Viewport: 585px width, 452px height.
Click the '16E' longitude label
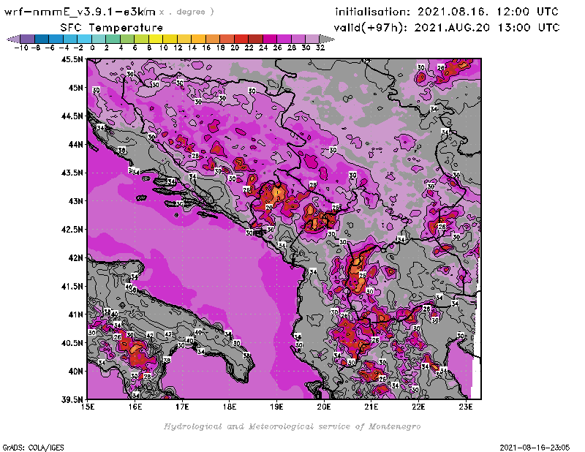(135, 407)
